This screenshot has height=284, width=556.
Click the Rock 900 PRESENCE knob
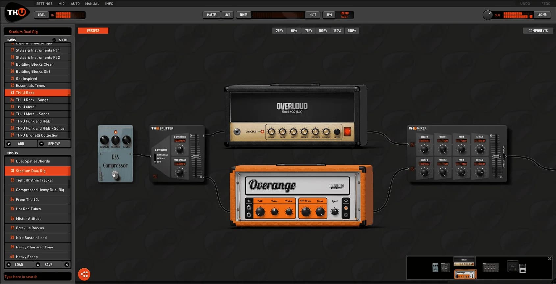[x=315, y=131]
